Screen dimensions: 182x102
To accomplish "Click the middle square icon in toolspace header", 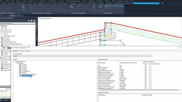I will pyautogui.click(x=32, y=21).
